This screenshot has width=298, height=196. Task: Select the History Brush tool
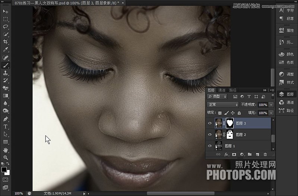pyautogui.click(x=6, y=80)
